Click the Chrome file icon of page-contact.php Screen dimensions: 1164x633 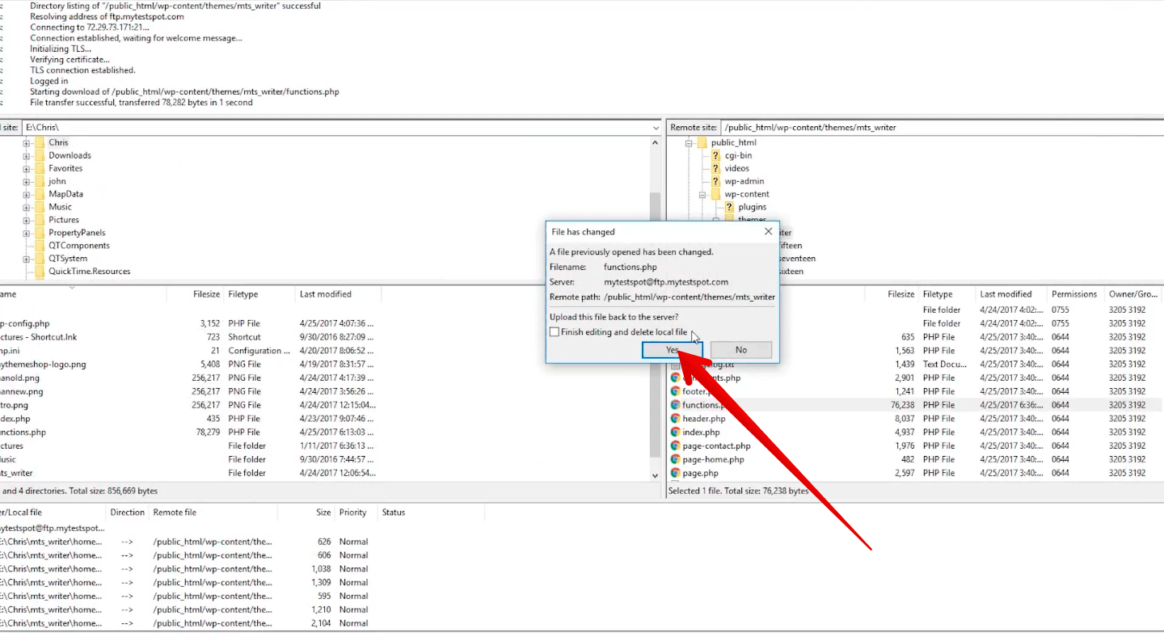coord(676,445)
